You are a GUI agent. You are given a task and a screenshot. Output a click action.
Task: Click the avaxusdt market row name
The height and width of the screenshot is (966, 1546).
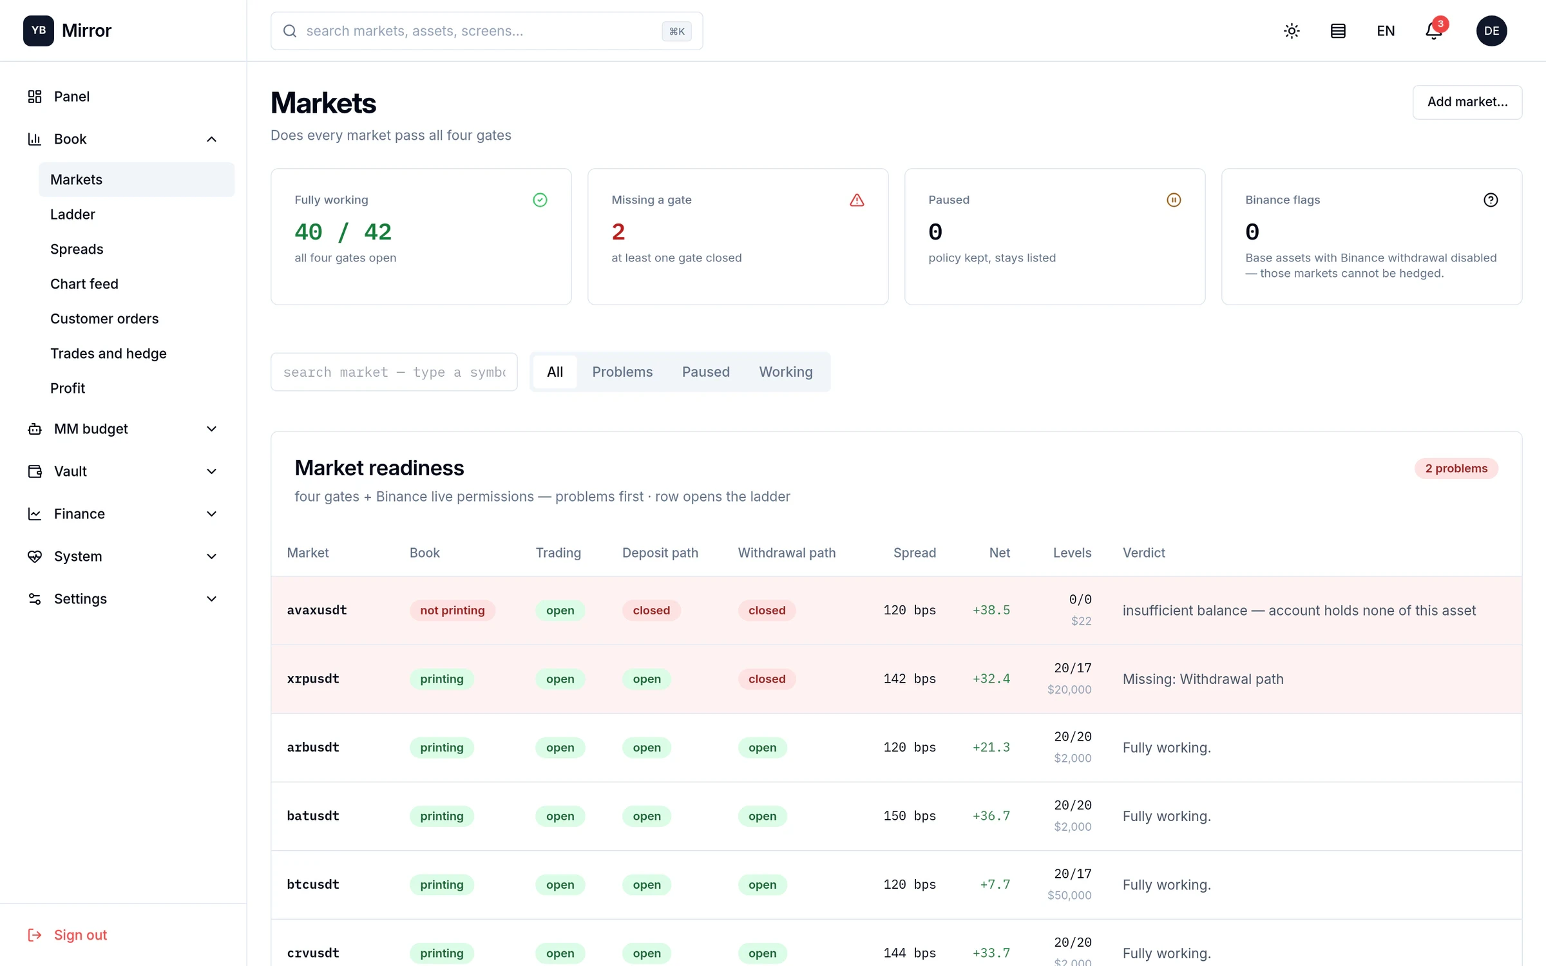coord(317,611)
